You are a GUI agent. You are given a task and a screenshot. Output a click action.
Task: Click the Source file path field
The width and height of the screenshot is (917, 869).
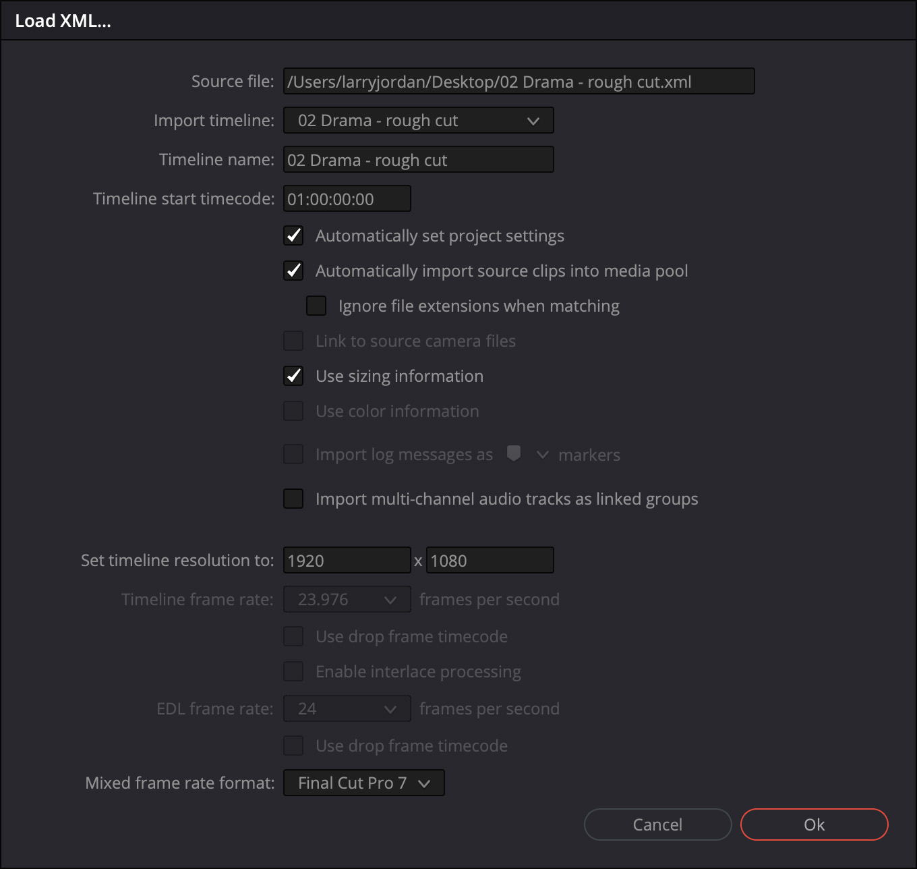coord(518,82)
